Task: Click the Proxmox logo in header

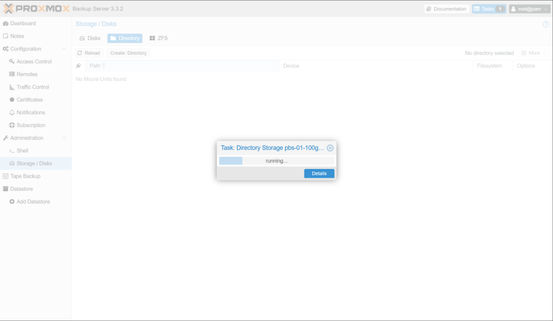Action: pyautogui.click(x=36, y=9)
